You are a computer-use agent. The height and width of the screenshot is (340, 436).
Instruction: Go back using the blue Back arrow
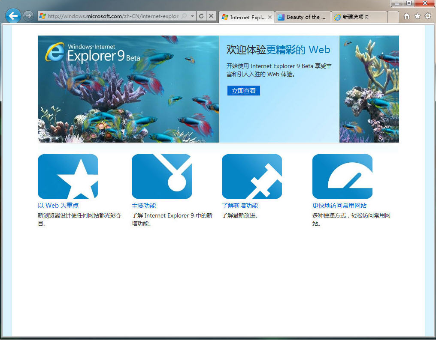(x=13, y=16)
